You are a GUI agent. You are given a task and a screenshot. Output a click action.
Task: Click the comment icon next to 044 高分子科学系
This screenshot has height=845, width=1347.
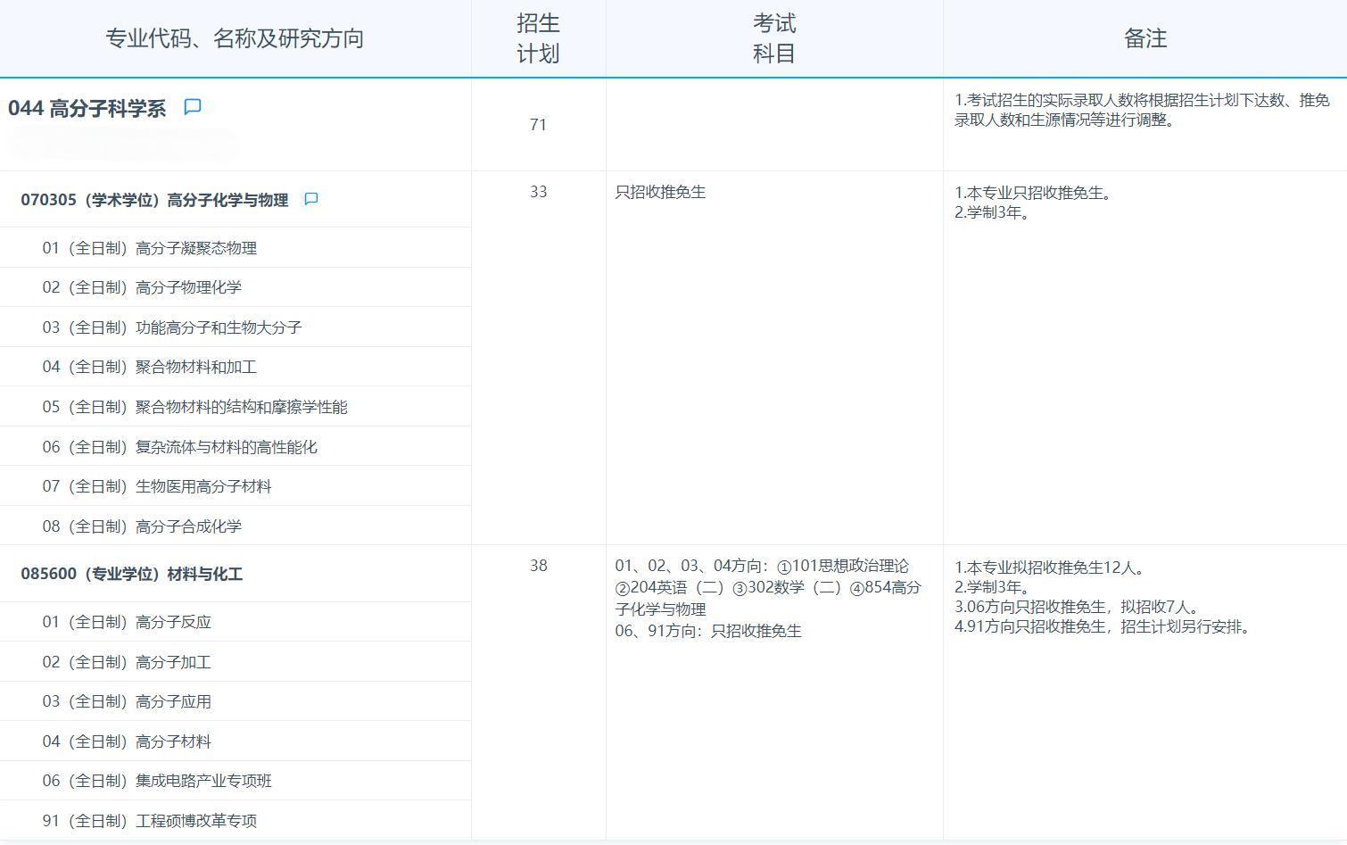[x=193, y=106]
